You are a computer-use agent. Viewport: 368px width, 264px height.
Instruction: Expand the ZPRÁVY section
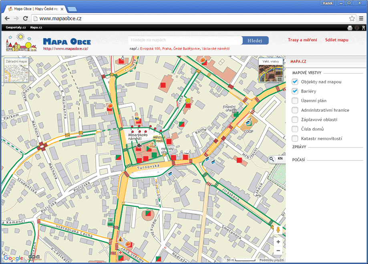point(299,147)
